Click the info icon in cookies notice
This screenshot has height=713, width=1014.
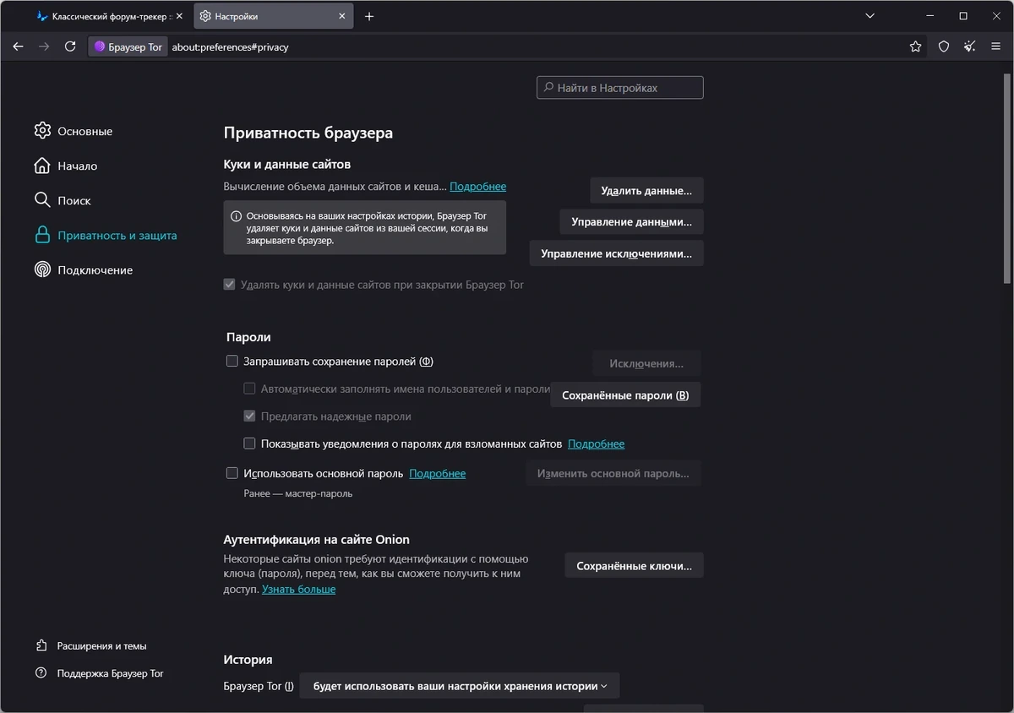tap(236, 215)
